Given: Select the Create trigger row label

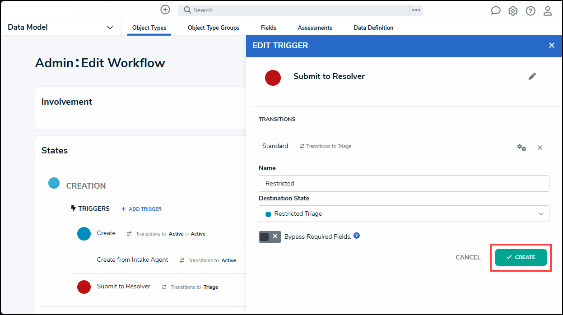Looking at the screenshot, I should [x=106, y=233].
